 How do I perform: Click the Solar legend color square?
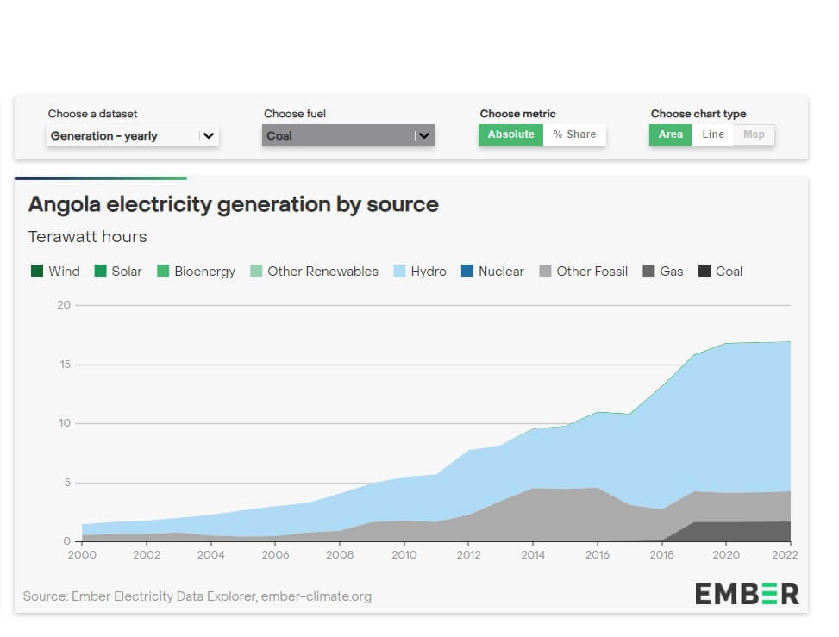(x=100, y=272)
